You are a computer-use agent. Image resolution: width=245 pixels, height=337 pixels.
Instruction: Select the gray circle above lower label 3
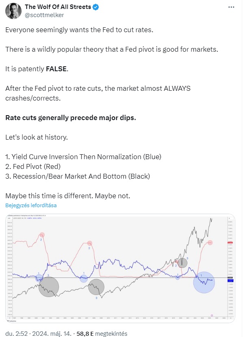coord(96,287)
